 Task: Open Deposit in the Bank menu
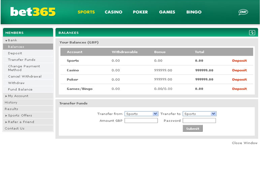click(x=28, y=53)
